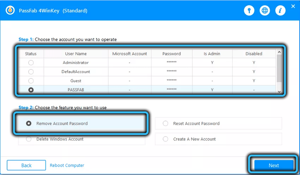Click the Guest row password cell
Viewport: 300px width, 175px height.
point(172,81)
